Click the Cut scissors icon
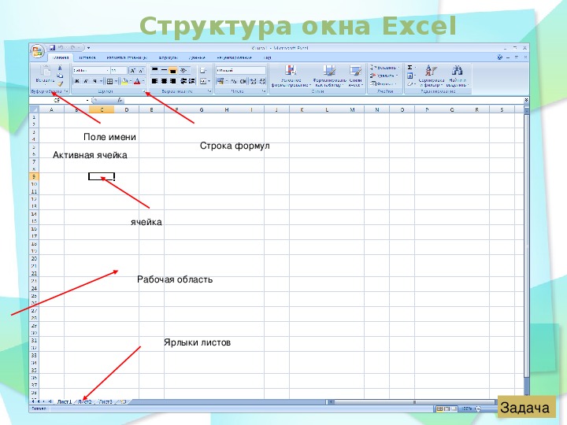This screenshot has width=567, height=425. [x=60, y=68]
